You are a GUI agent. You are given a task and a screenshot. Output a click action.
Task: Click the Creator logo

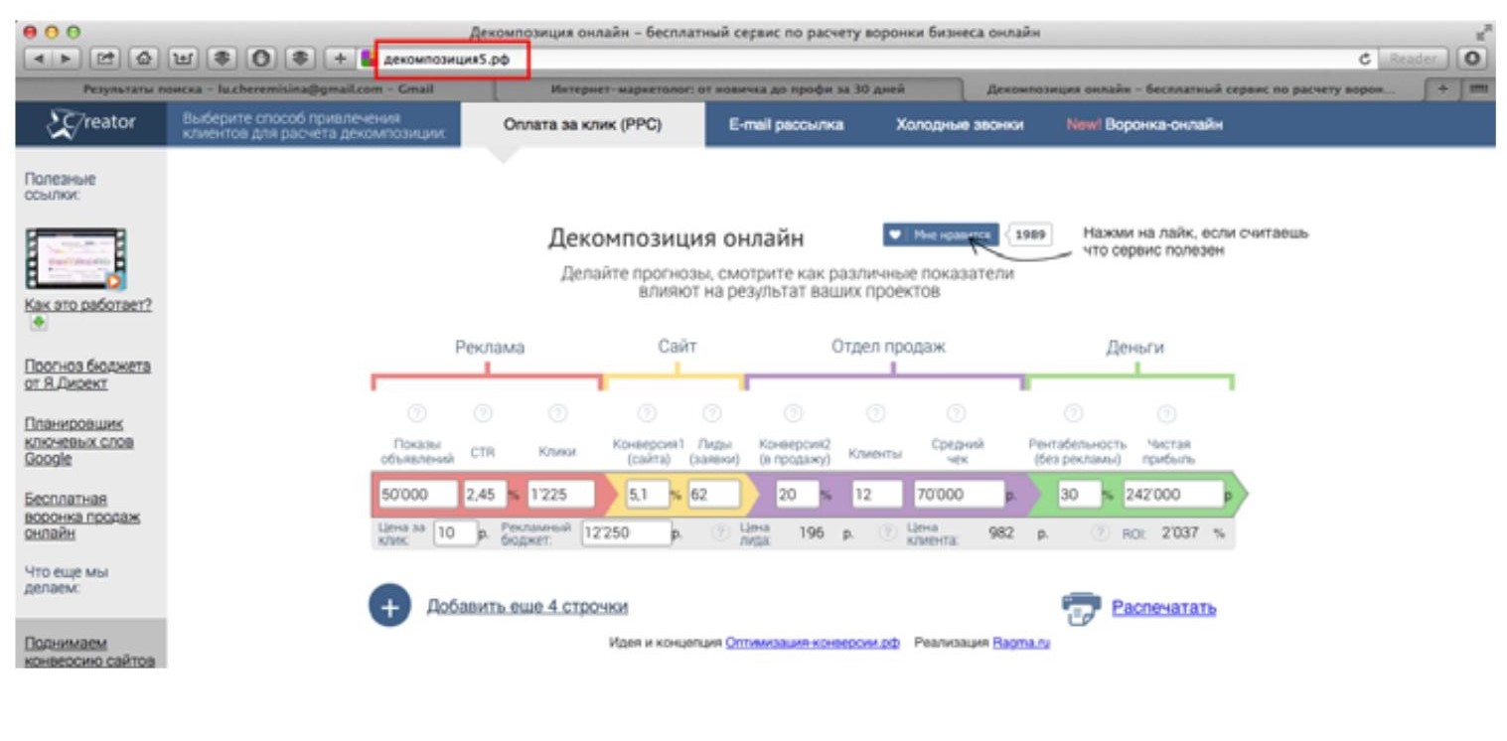91,124
